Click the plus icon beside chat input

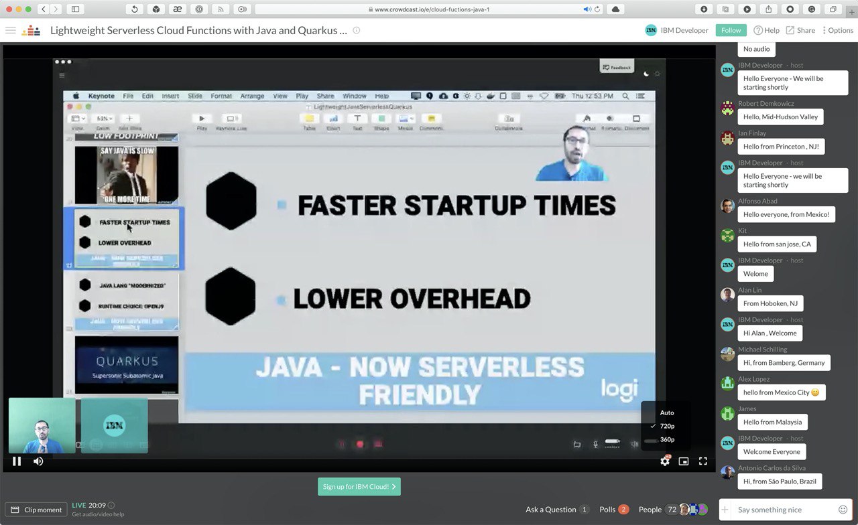coord(725,510)
